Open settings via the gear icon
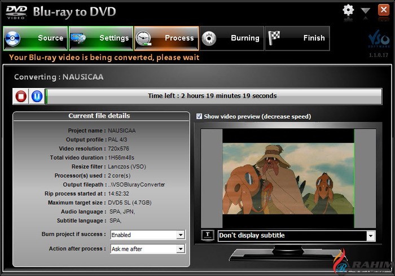Image resolution: width=395 pixels, height=276 pixels. pos(348,11)
